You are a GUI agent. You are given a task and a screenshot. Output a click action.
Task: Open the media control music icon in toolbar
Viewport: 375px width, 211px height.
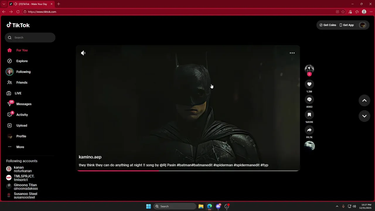click(x=350, y=12)
